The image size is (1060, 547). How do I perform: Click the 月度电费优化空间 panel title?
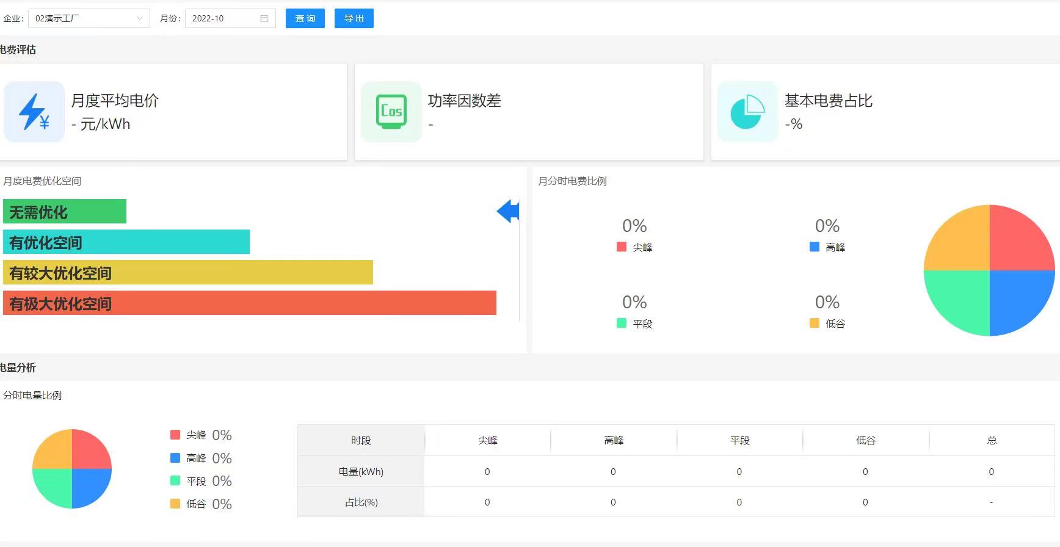(42, 181)
